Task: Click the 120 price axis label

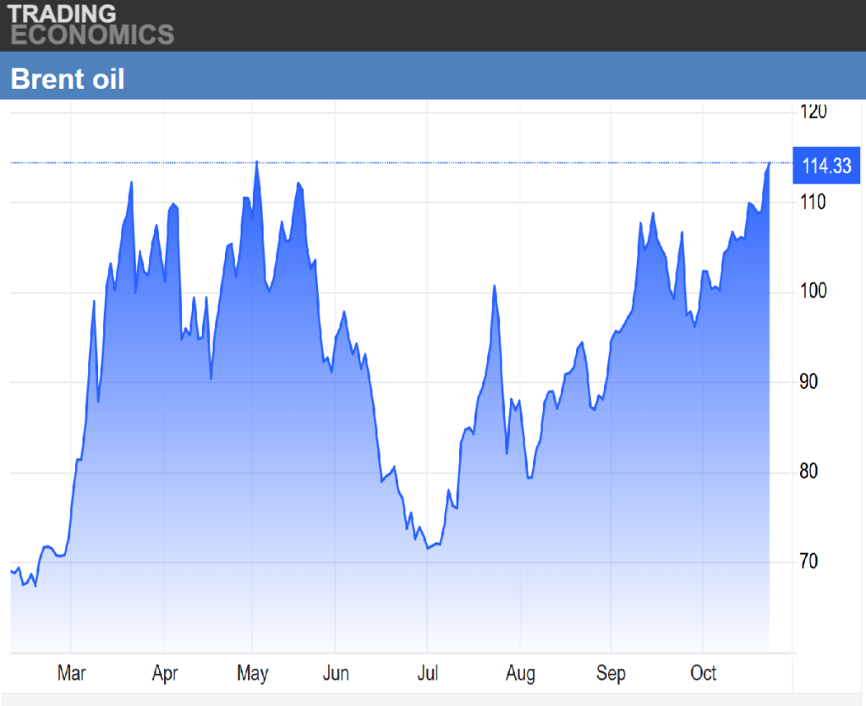Action: coord(814,112)
